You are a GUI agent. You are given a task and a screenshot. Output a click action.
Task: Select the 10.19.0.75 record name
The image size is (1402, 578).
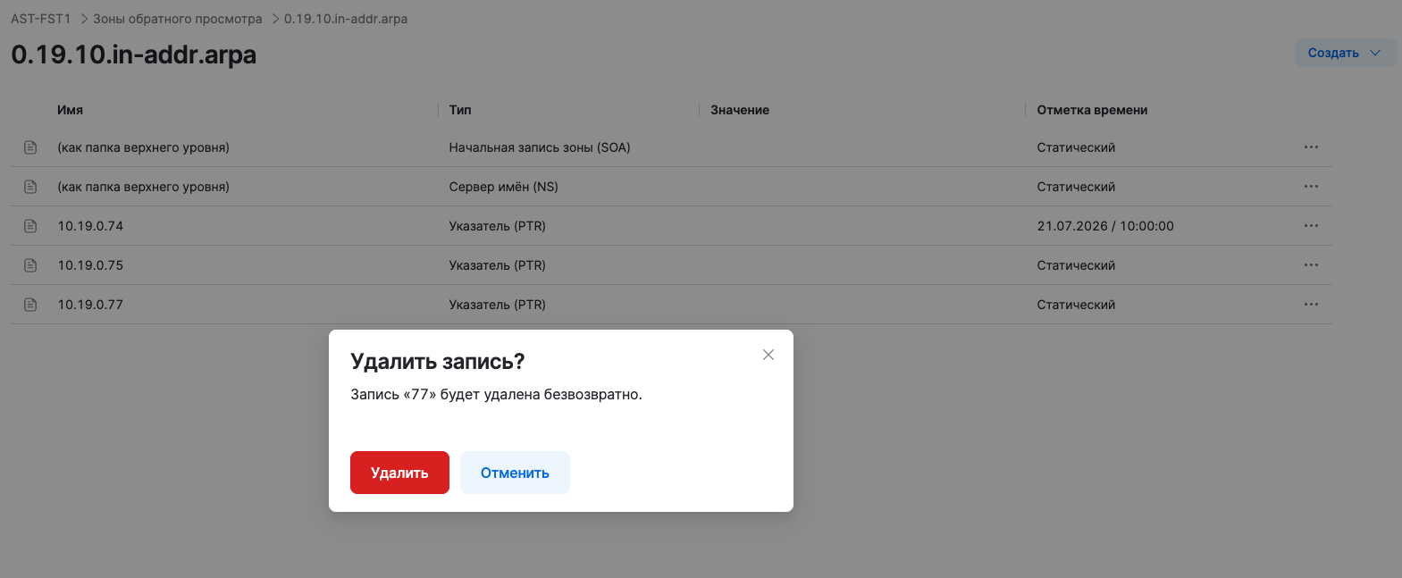[90, 265]
